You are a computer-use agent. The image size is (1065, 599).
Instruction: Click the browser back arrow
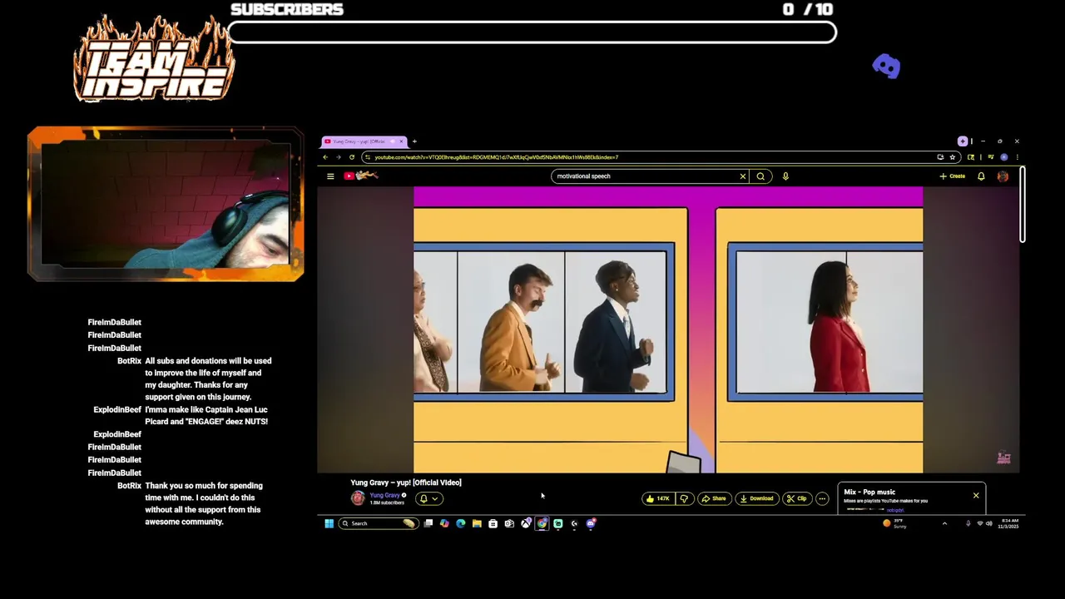pyautogui.click(x=325, y=157)
